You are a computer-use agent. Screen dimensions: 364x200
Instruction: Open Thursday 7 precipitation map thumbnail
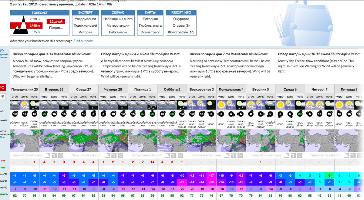click(320, 141)
